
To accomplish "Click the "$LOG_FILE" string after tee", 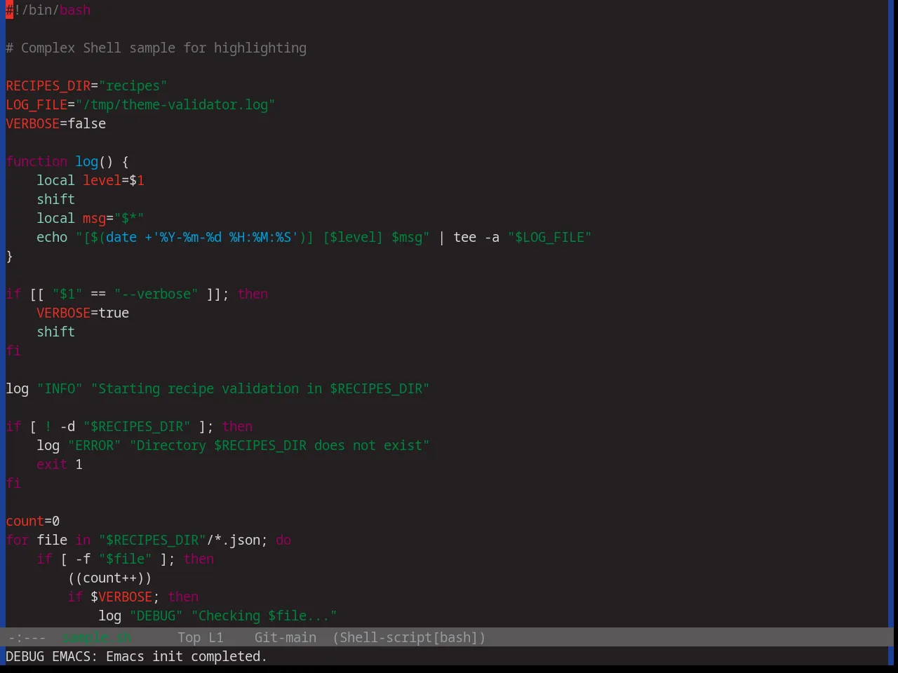I will click(x=550, y=237).
